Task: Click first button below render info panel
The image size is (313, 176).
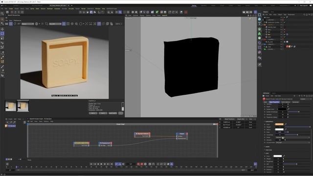Action: pos(93,113)
